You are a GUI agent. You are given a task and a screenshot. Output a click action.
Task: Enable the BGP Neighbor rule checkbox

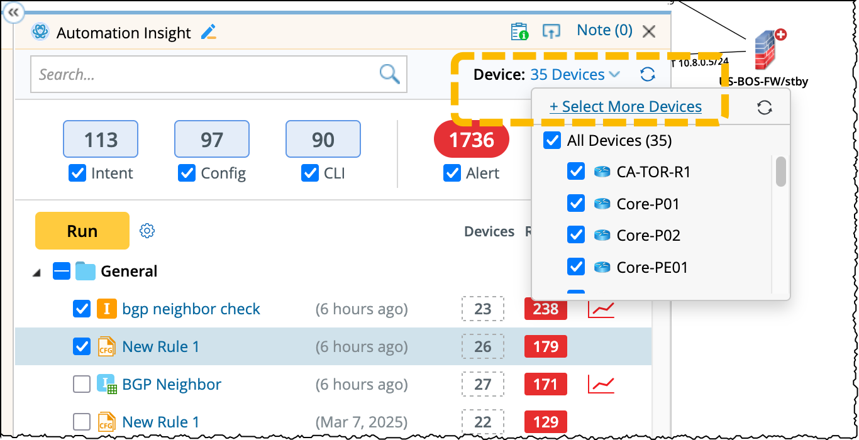click(82, 384)
